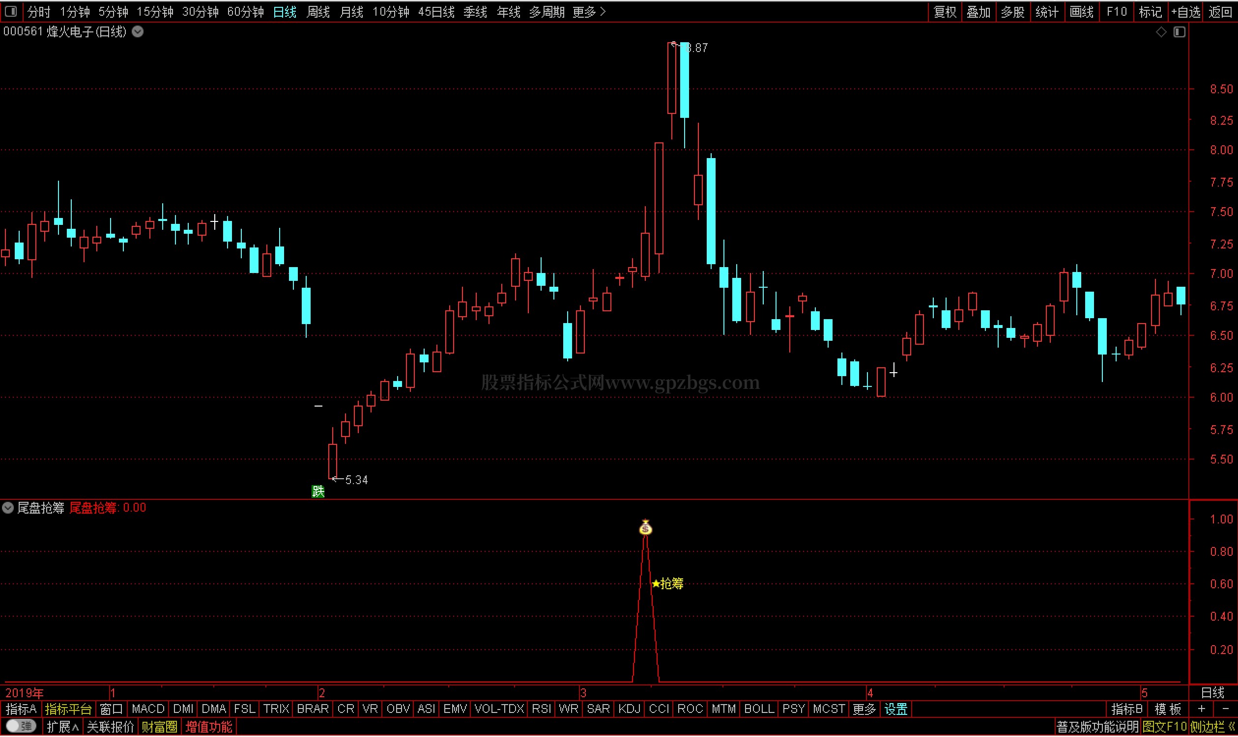Click month 3 marker on time axis

[583, 693]
